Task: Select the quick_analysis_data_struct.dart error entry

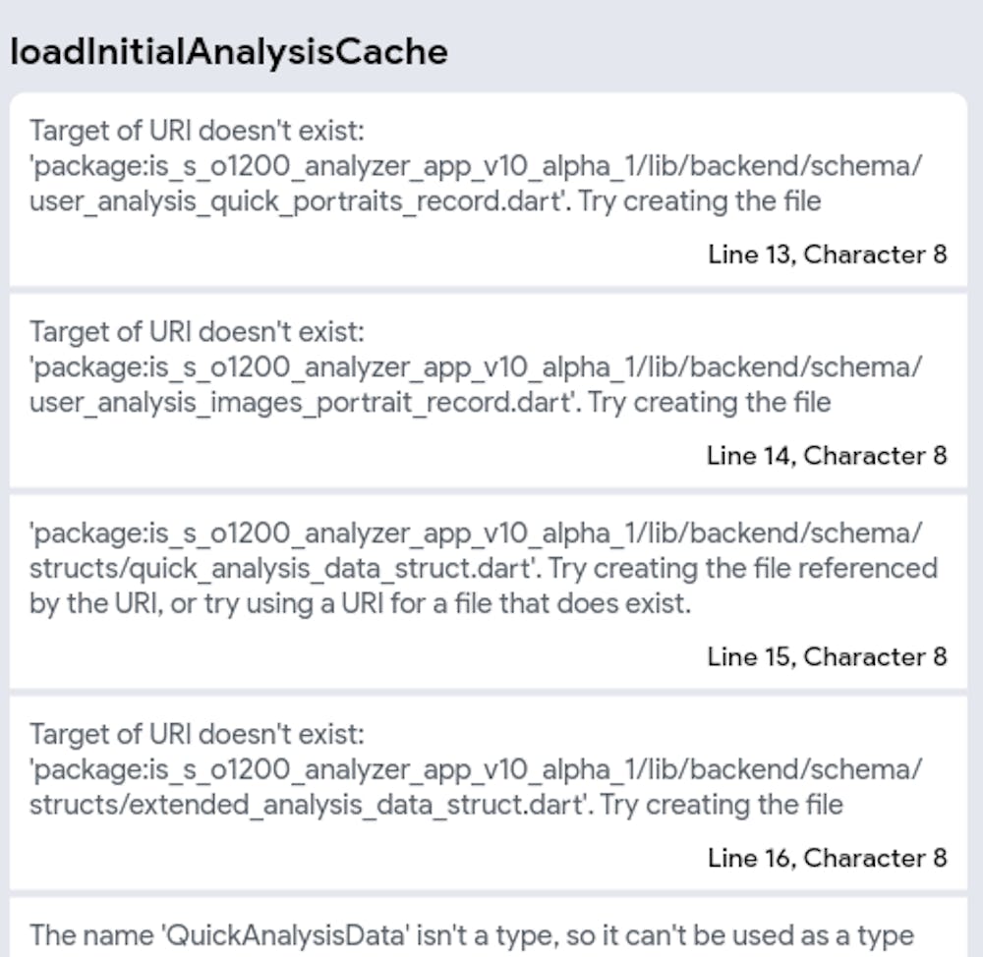Action: click(489, 592)
